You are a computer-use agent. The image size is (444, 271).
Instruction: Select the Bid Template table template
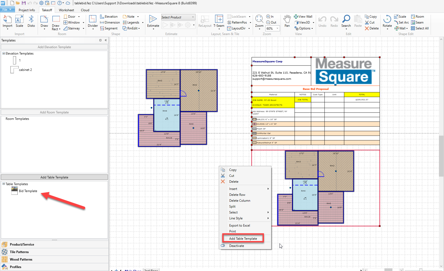click(24, 191)
